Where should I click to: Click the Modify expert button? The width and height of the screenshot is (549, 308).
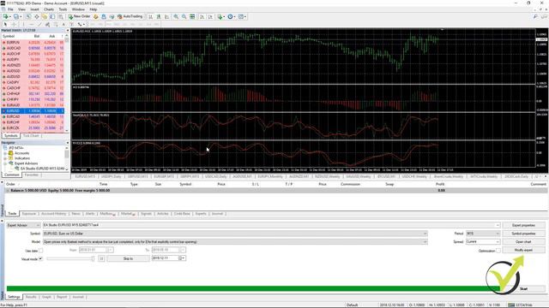tap(523, 250)
